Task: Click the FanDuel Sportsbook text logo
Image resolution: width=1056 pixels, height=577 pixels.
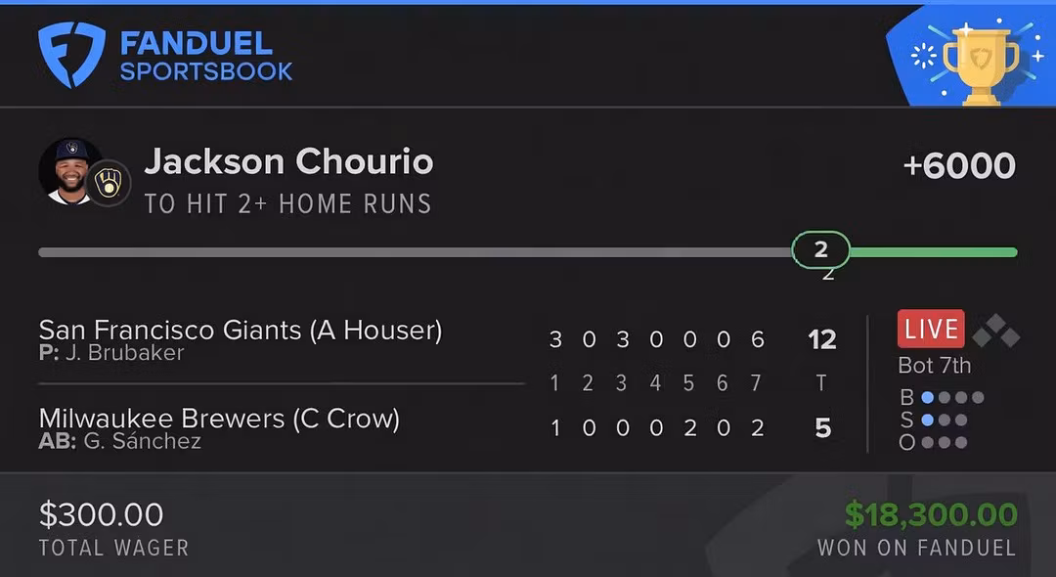Action: coord(206,57)
